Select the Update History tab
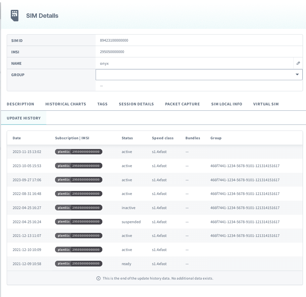Viewport: 306px width, 297px height. point(24,118)
